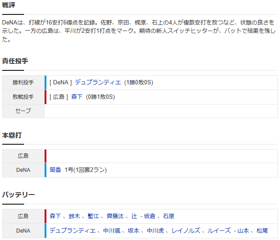Viewport: 280px width, 240px height.
Task: Click 広島 label in home run table
Action: (x=23, y=156)
